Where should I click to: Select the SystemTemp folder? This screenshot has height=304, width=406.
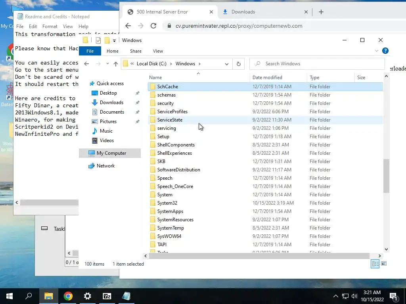[170, 228]
